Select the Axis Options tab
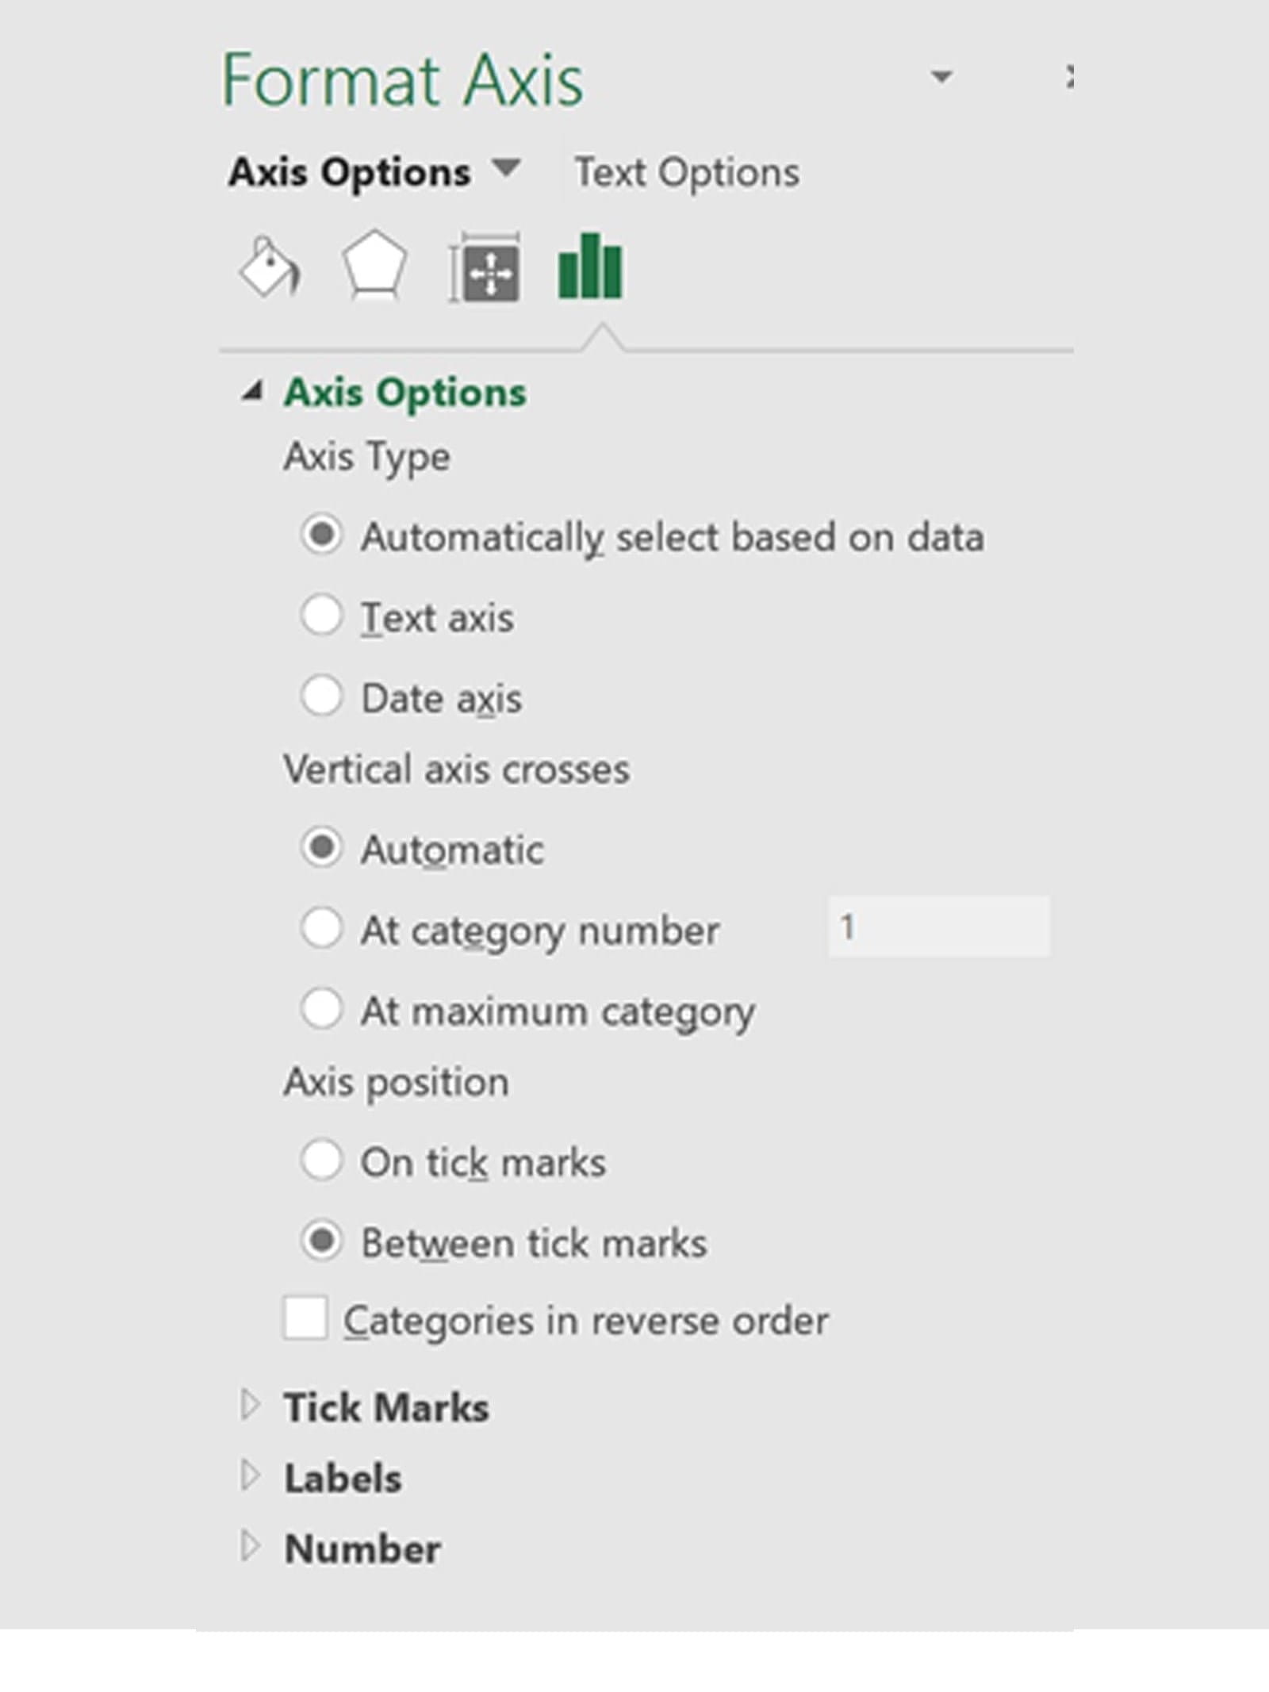This screenshot has height=1692, width=1269. coord(350,172)
